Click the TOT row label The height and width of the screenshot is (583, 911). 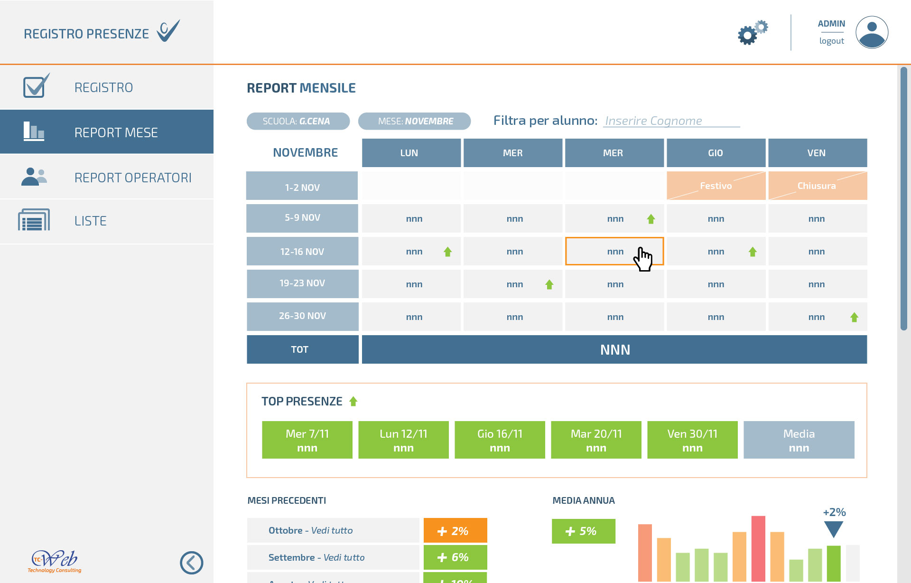302,349
